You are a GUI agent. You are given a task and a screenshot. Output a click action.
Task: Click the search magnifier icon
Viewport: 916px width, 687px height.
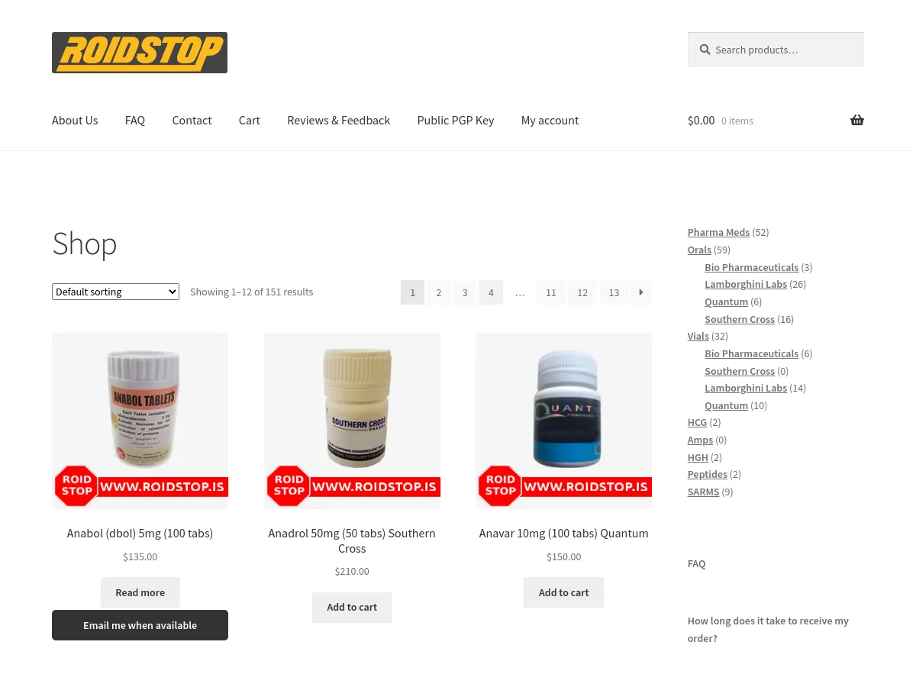705,50
